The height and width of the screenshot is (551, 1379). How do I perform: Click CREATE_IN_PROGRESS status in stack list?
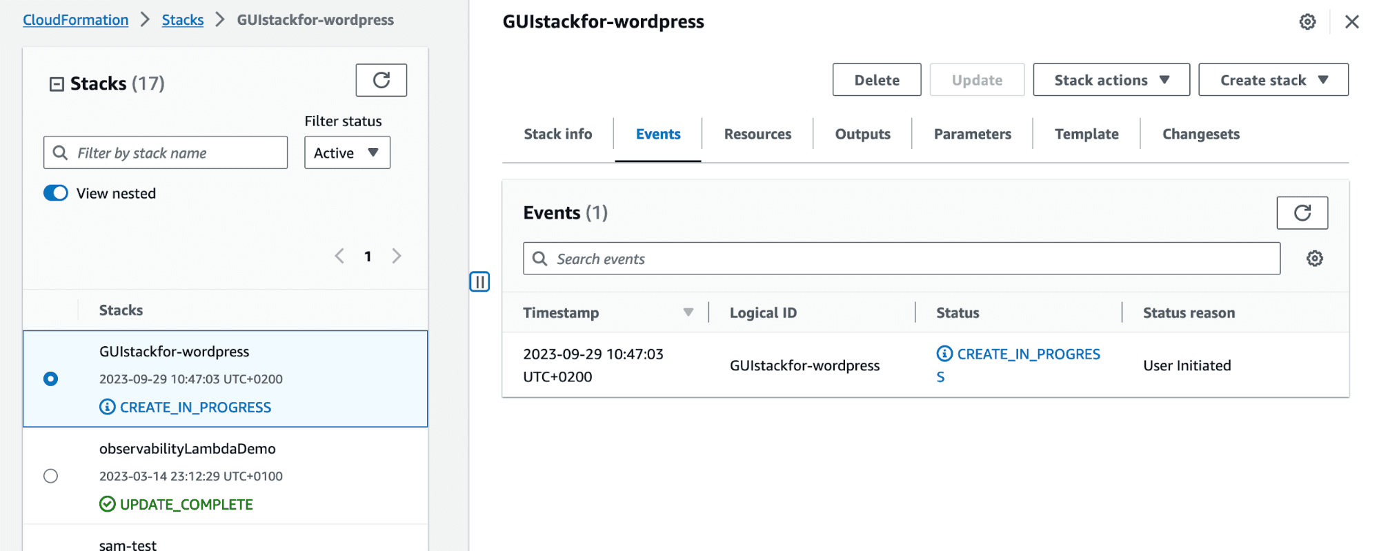tap(195, 407)
